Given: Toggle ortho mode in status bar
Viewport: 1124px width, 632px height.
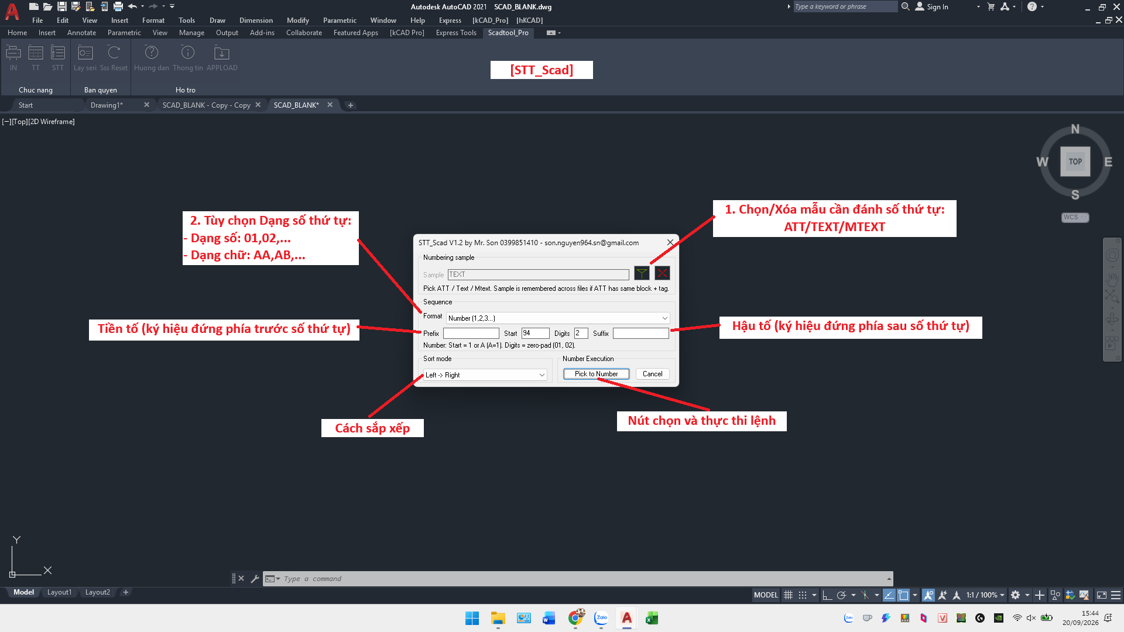Looking at the screenshot, I should point(827,595).
